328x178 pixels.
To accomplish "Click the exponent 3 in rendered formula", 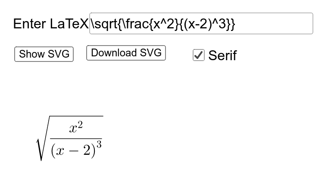I will tap(99, 144).
